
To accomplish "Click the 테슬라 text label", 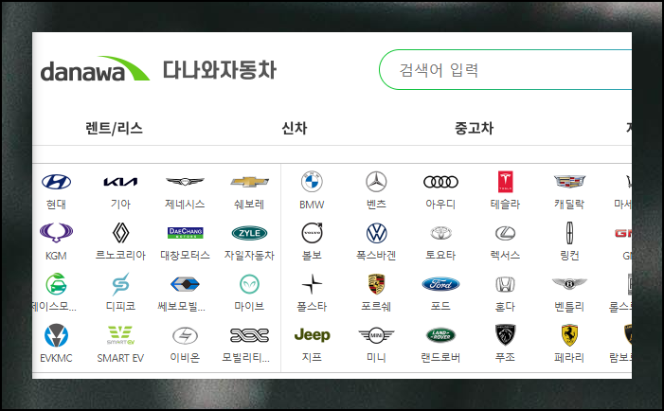I will (505, 205).
